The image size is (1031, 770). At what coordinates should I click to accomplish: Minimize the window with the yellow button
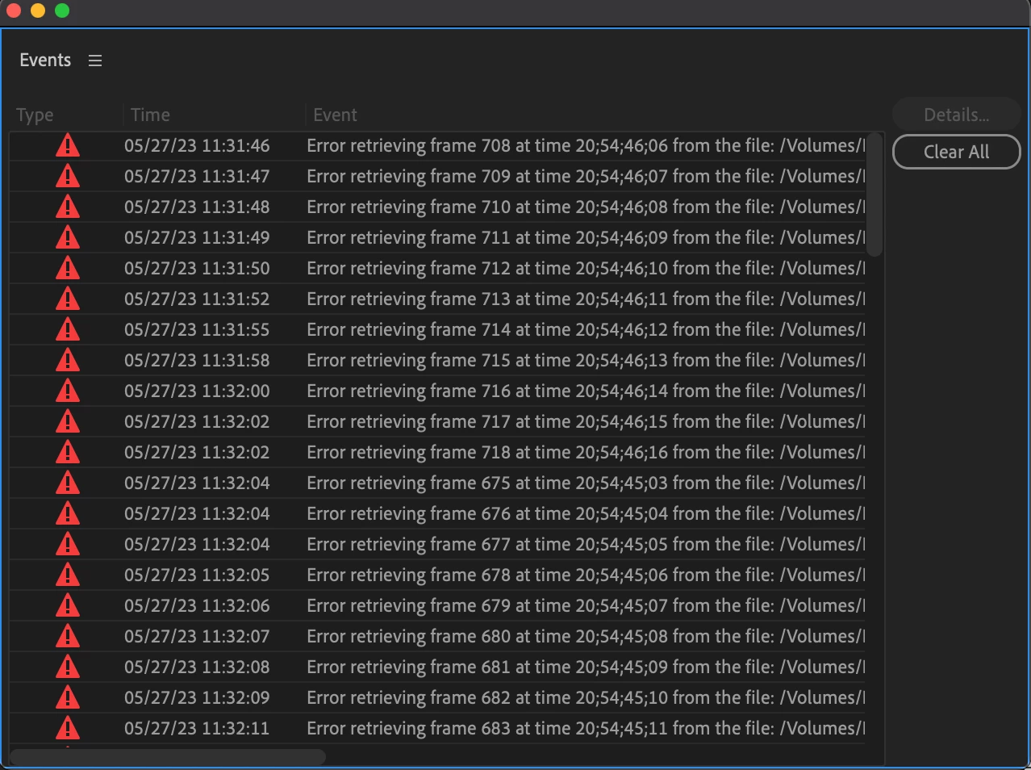[x=37, y=10]
